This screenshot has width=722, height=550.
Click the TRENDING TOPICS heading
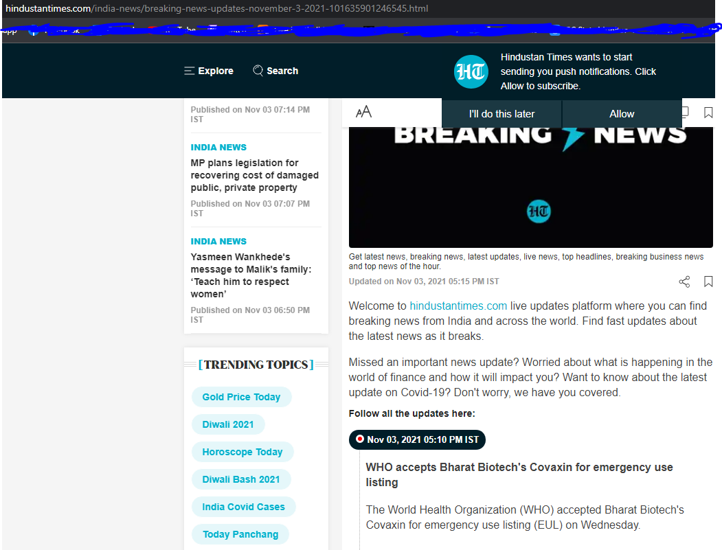coord(256,365)
